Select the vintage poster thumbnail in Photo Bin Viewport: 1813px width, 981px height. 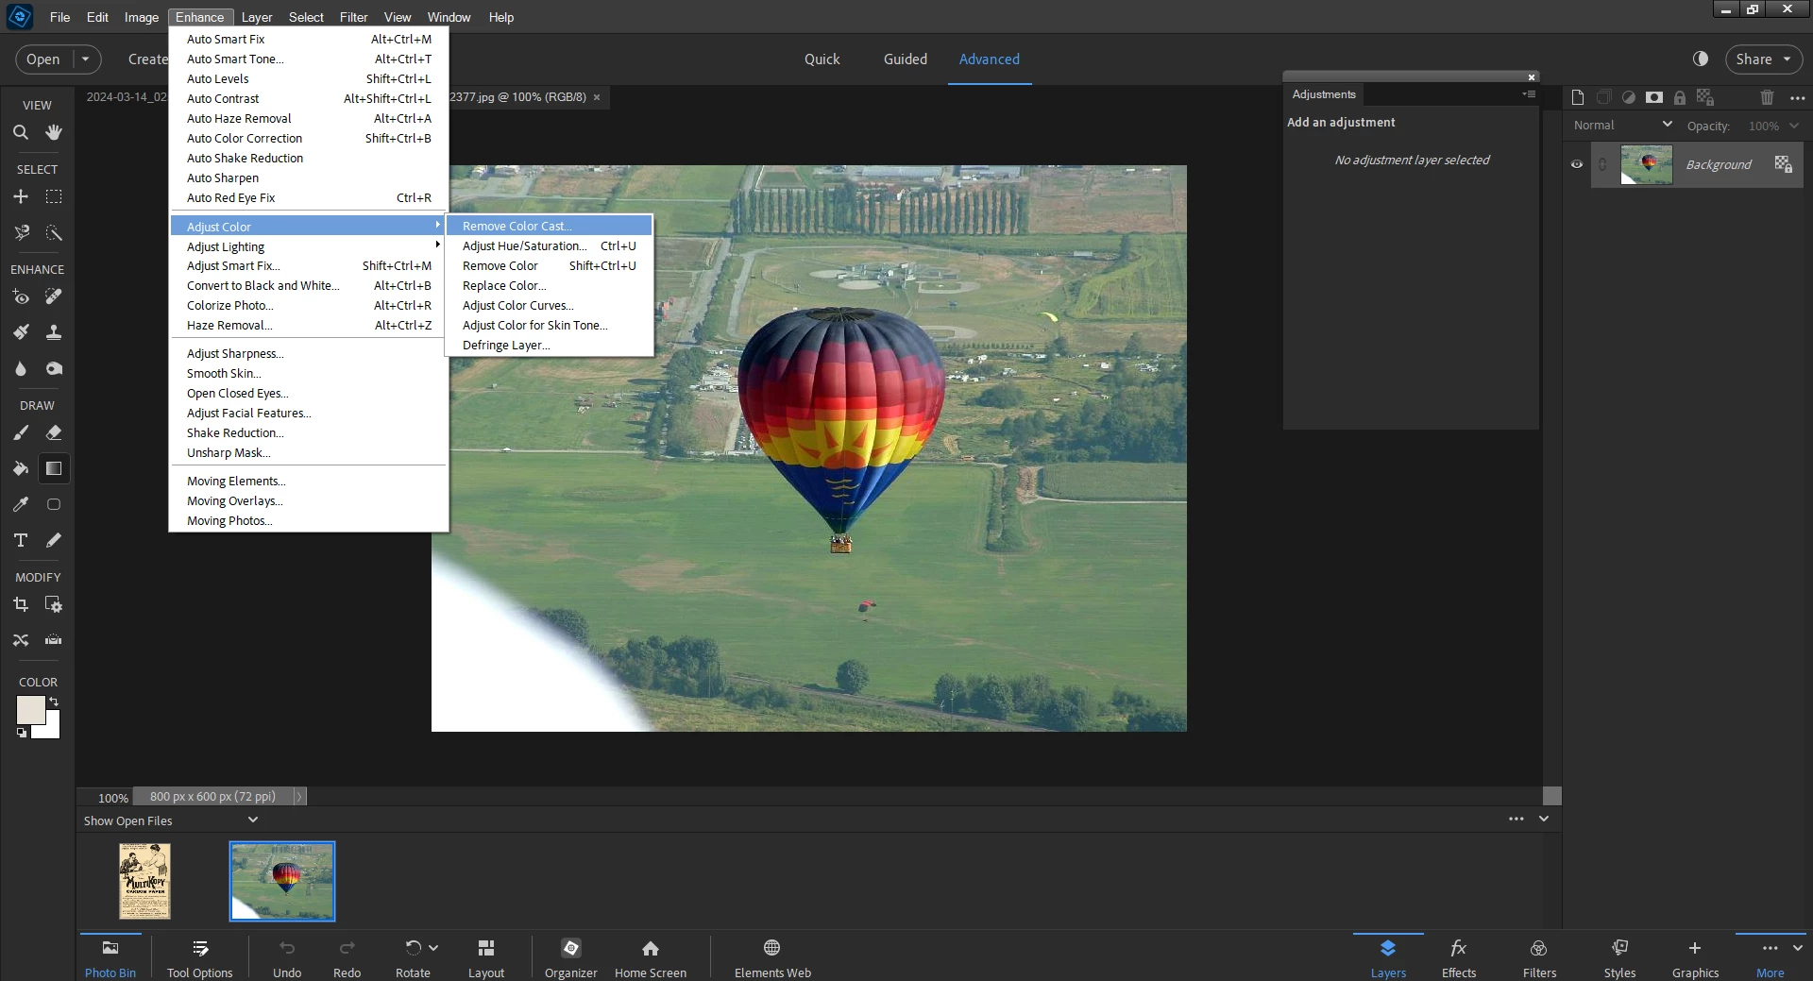click(x=144, y=881)
